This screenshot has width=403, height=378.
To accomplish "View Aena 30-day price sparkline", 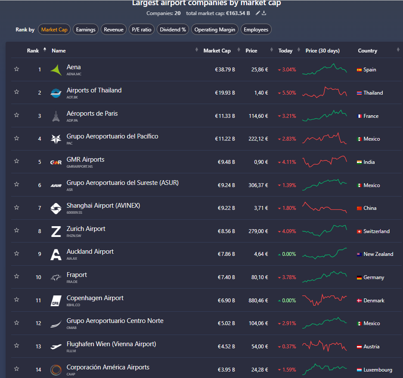I will [325, 69].
